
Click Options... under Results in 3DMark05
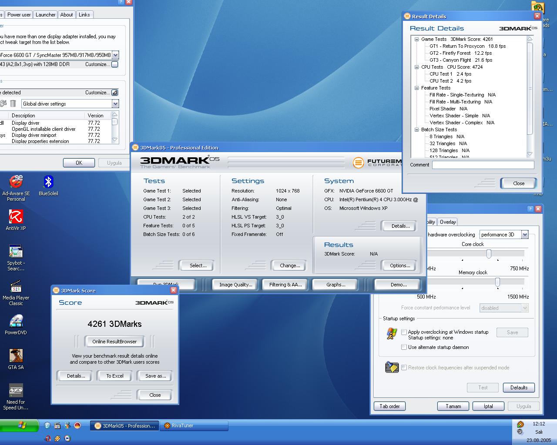pos(400,266)
